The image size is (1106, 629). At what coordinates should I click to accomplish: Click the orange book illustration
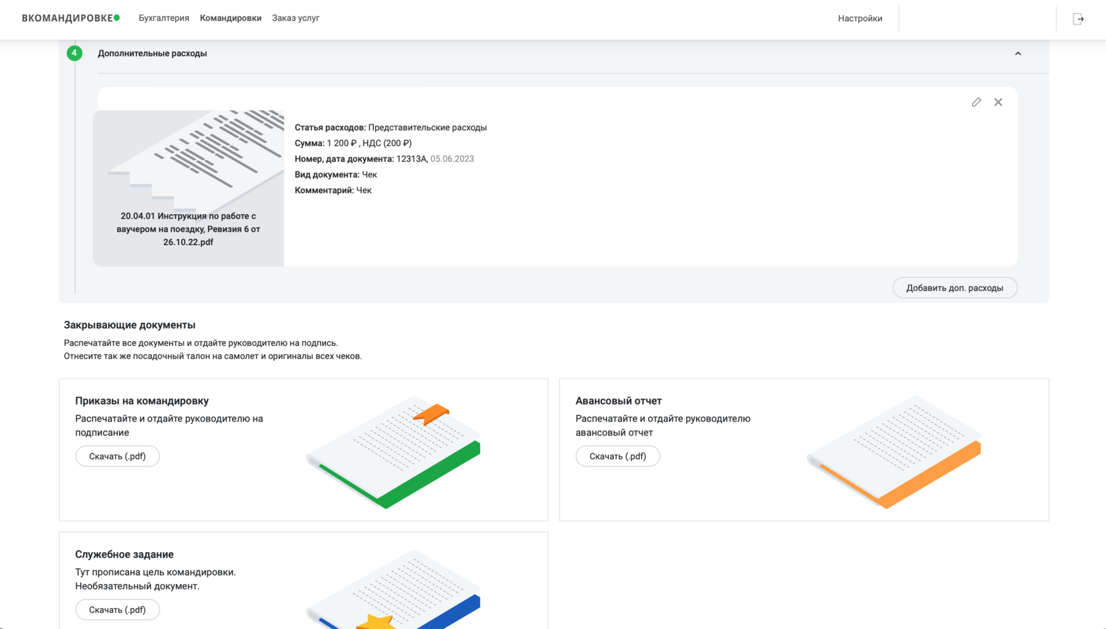894,452
